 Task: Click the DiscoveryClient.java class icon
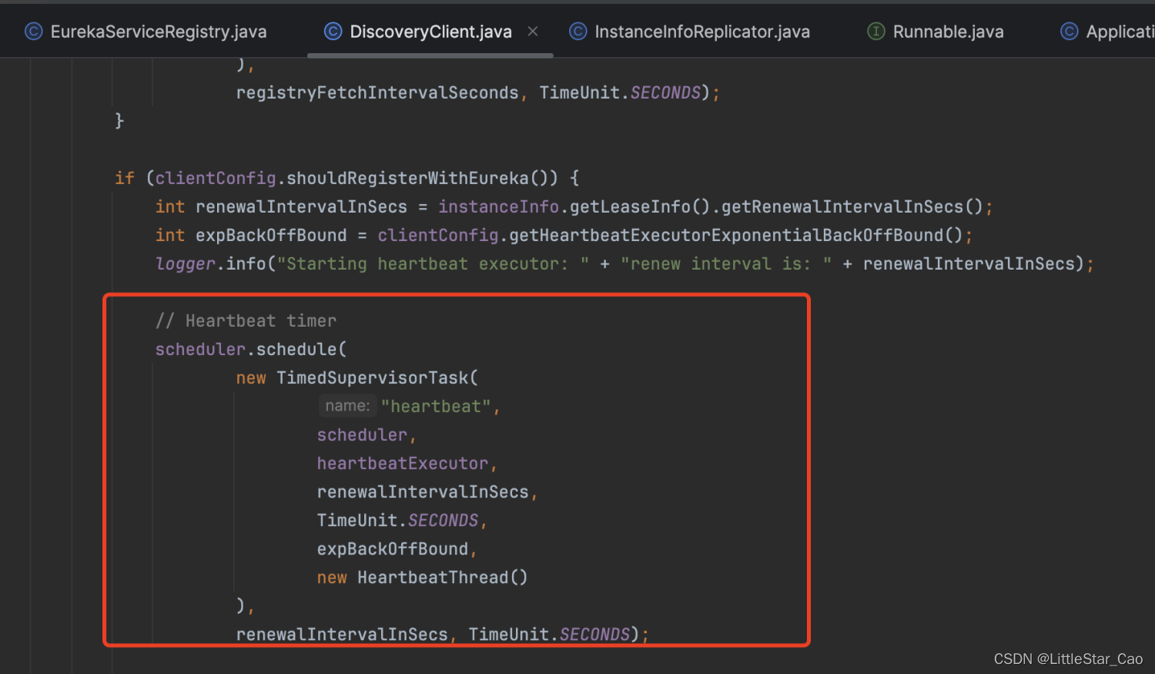333,32
